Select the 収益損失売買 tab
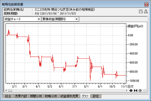The height and width of the screenshot is (101, 151). [x=69, y=96]
